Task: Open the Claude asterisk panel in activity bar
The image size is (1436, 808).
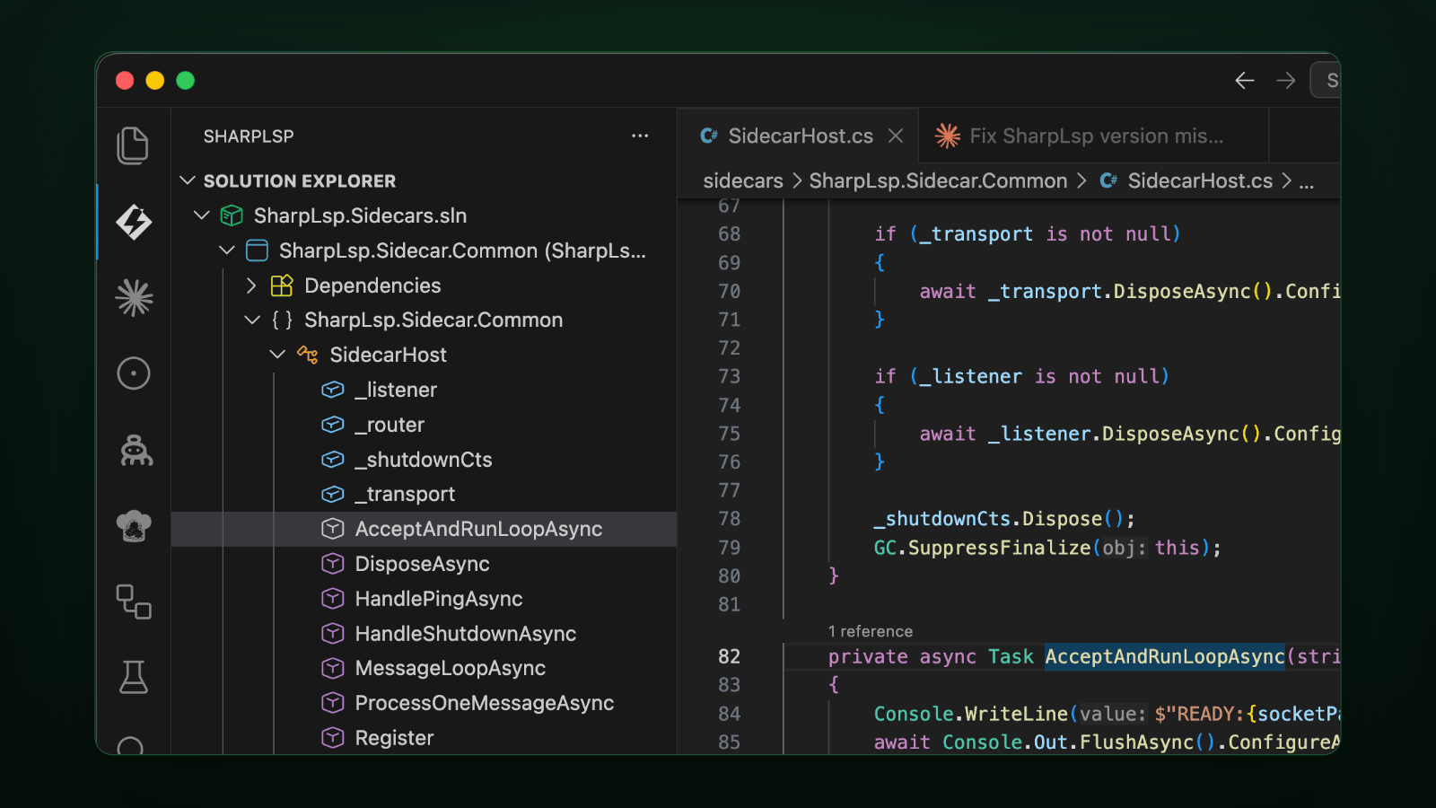Action: tap(134, 297)
